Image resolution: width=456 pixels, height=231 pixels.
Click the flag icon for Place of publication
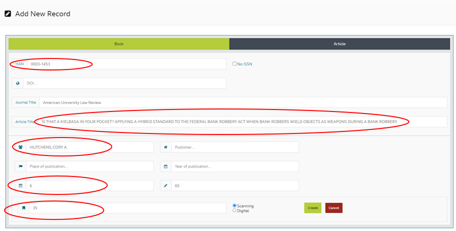[x=21, y=166]
